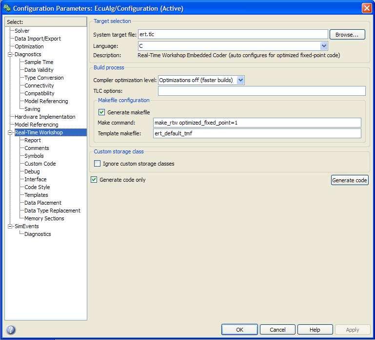Toggle Generate makefile checkbox

pos(101,112)
